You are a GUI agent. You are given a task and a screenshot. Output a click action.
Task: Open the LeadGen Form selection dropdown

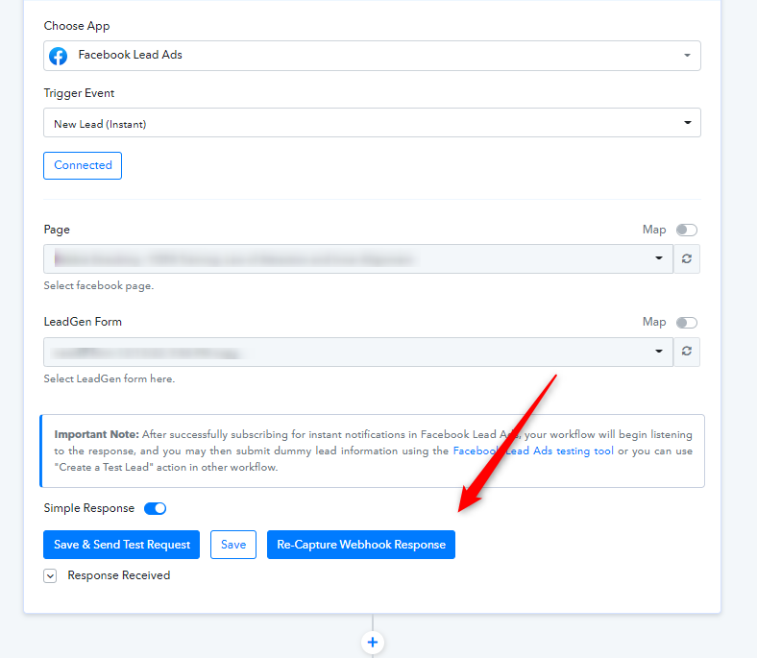[358, 352]
